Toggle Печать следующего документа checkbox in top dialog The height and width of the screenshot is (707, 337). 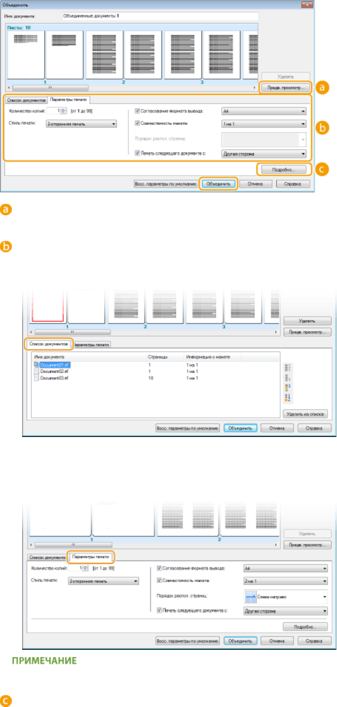tap(137, 154)
